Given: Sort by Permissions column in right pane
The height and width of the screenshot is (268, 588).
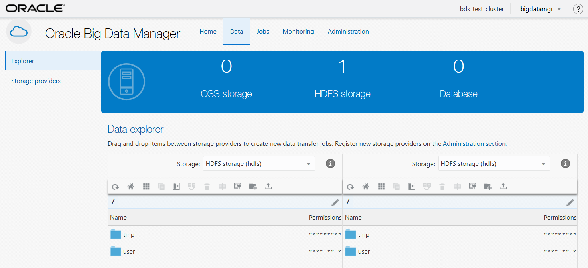Looking at the screenshot, I should point(560,218).
